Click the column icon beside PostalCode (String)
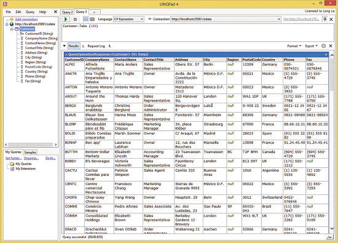This screenshot has height=243, width=338. (x=22, y=67)
